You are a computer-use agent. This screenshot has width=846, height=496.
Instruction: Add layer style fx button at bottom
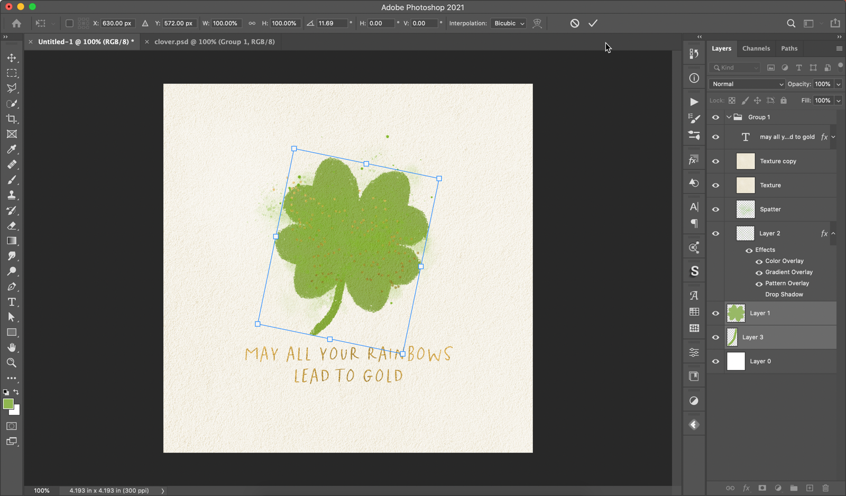(x=746, y=488)
